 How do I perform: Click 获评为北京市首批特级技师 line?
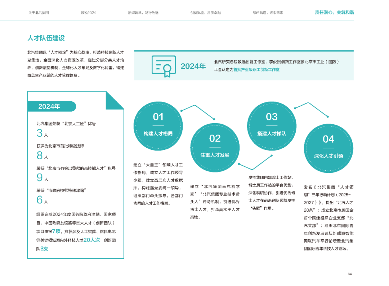pyautogui.click(x=60, y=146)
